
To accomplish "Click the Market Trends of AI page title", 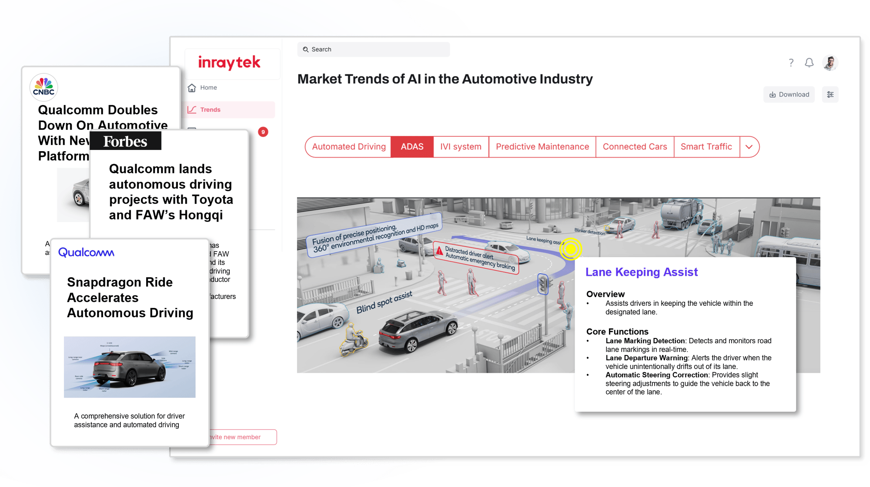I will point(445,79).
